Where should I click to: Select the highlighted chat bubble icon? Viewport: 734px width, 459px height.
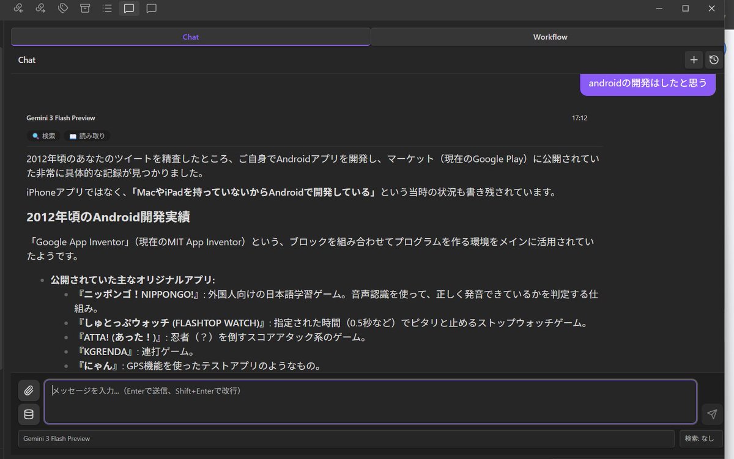click(x=129, y=9)
